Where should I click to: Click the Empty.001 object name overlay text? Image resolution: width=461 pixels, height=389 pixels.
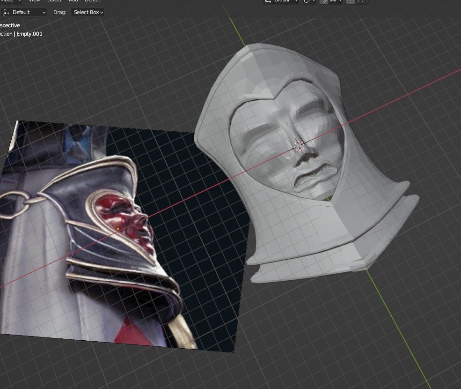[29, 34]
